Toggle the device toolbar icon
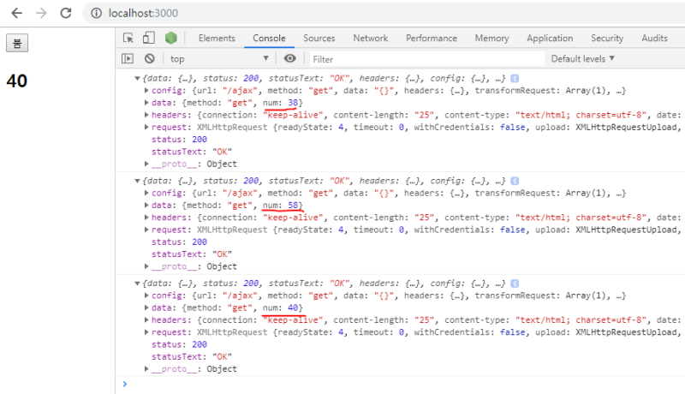This screenshot has width=685, height=394. (148, 39)
